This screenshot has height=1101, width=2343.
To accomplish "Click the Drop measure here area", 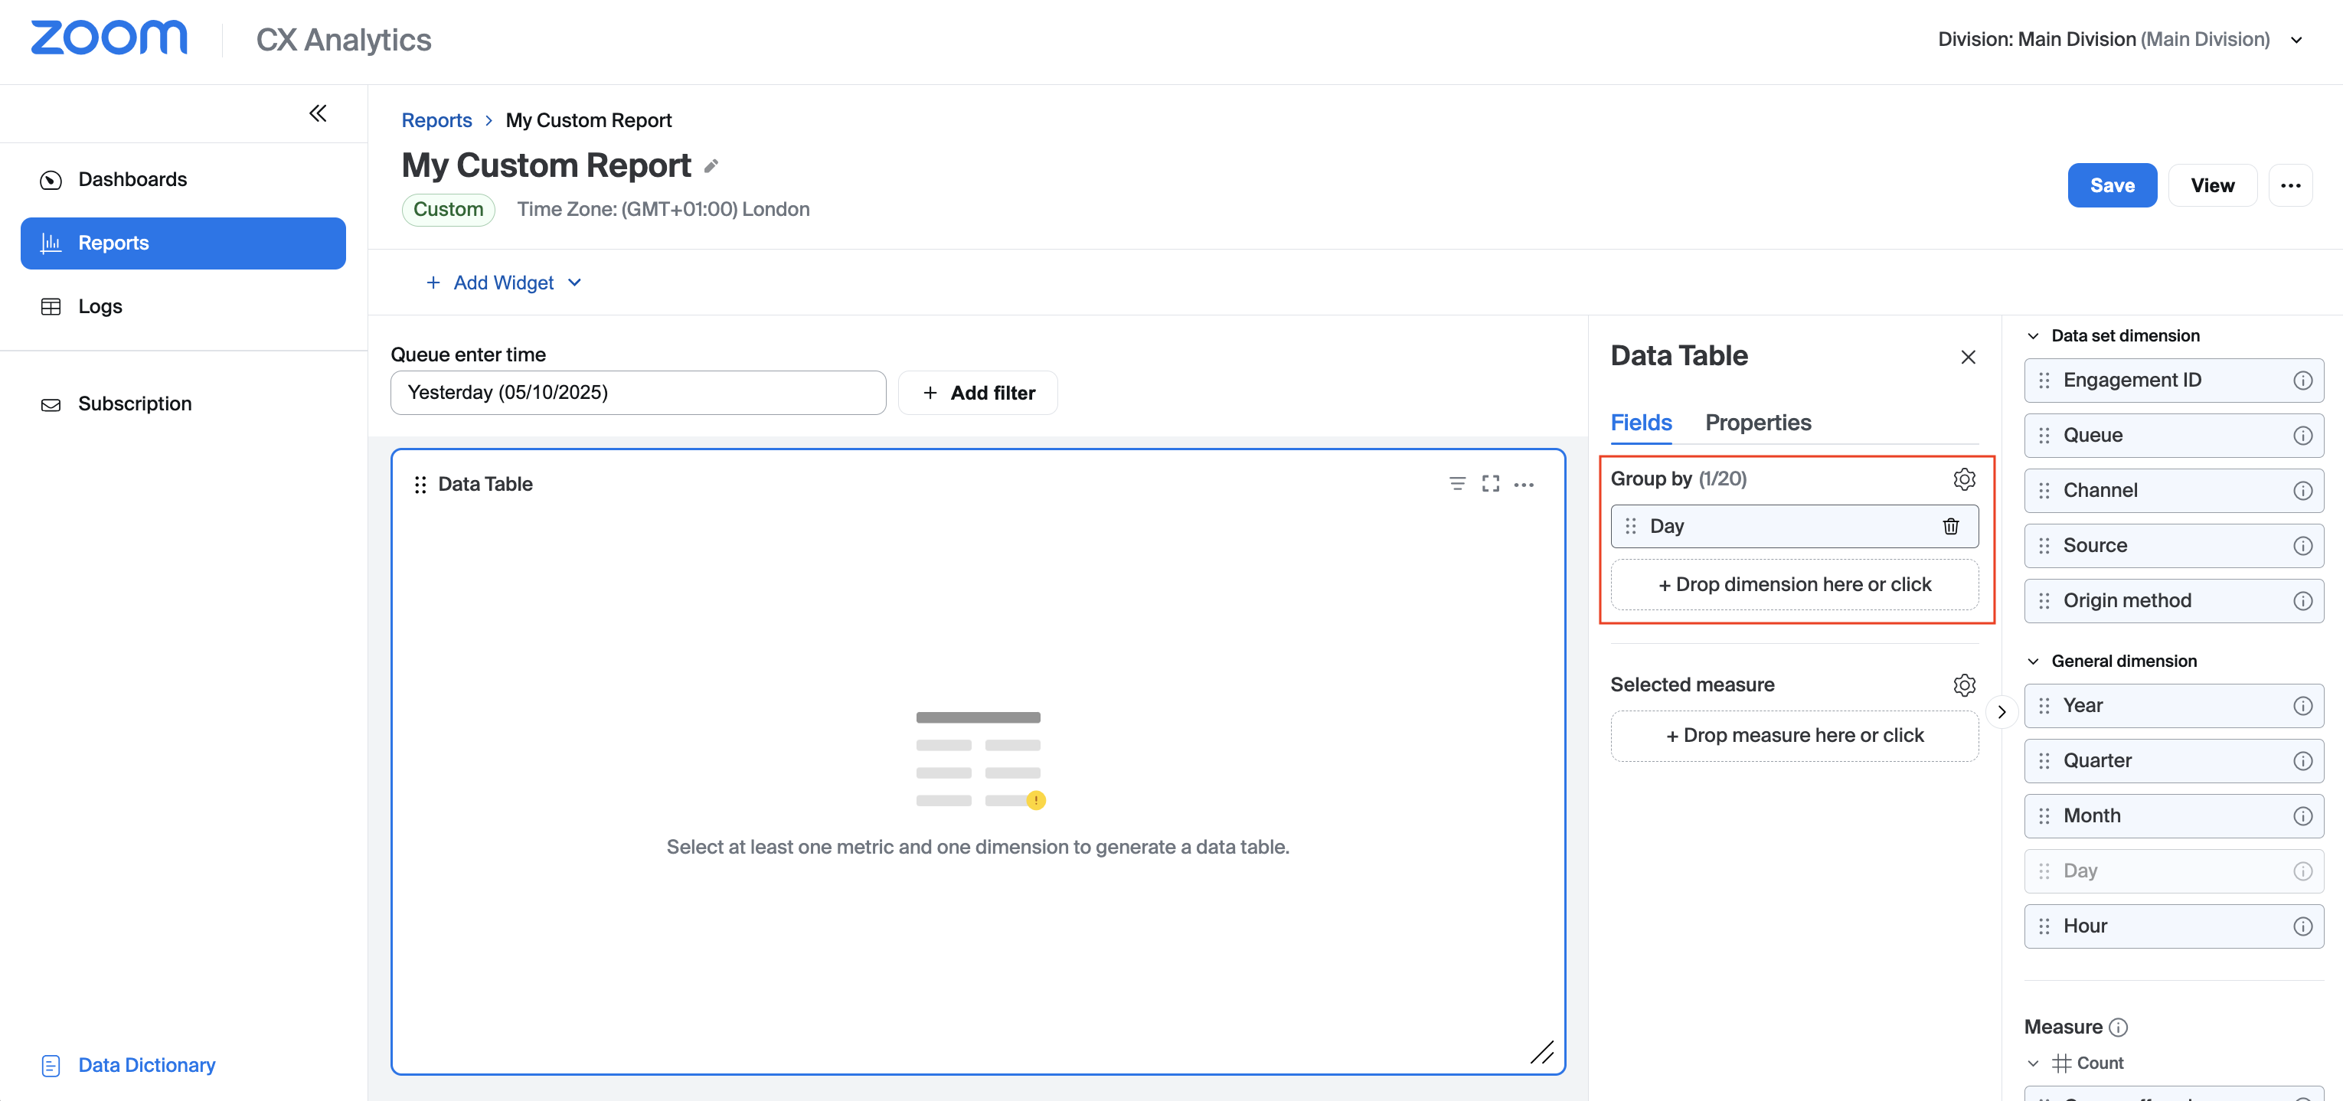I will (x=1794, y=736).
